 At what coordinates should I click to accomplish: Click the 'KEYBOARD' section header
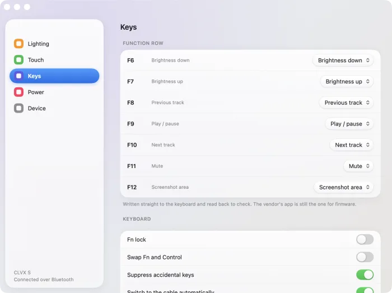click(137, 219)
